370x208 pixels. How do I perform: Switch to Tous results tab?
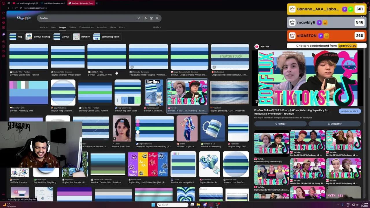coord(53,27)
